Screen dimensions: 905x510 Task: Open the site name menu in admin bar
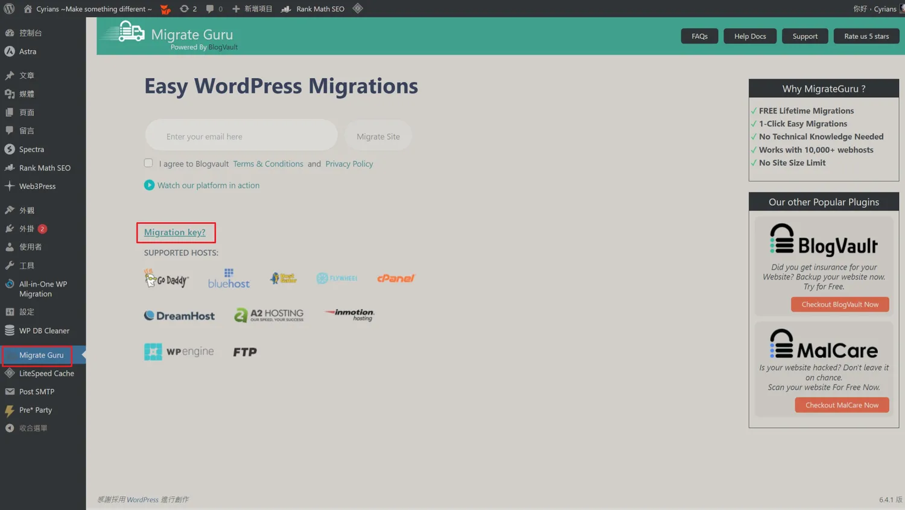(93, 8)
